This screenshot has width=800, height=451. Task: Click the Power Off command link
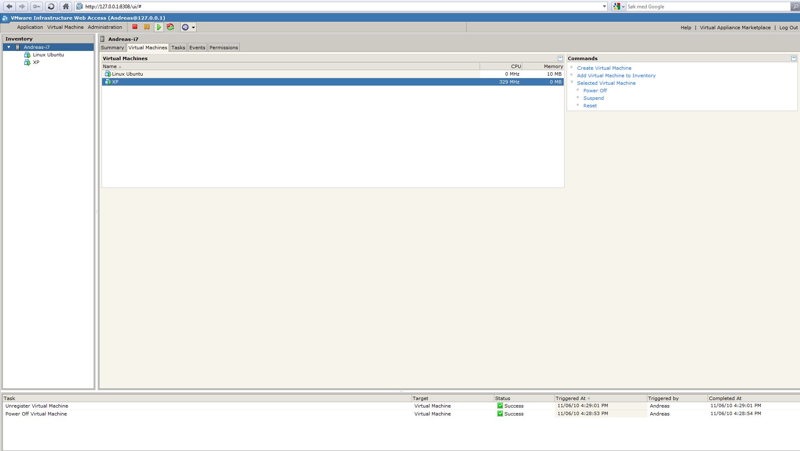[x=595, y=91]
